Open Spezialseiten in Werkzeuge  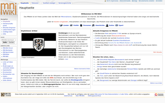tap(7, 70)
